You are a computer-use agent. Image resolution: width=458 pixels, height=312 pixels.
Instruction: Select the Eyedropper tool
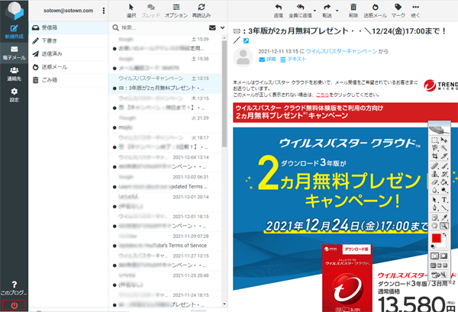pyautogui.click(x=444, y=217)
